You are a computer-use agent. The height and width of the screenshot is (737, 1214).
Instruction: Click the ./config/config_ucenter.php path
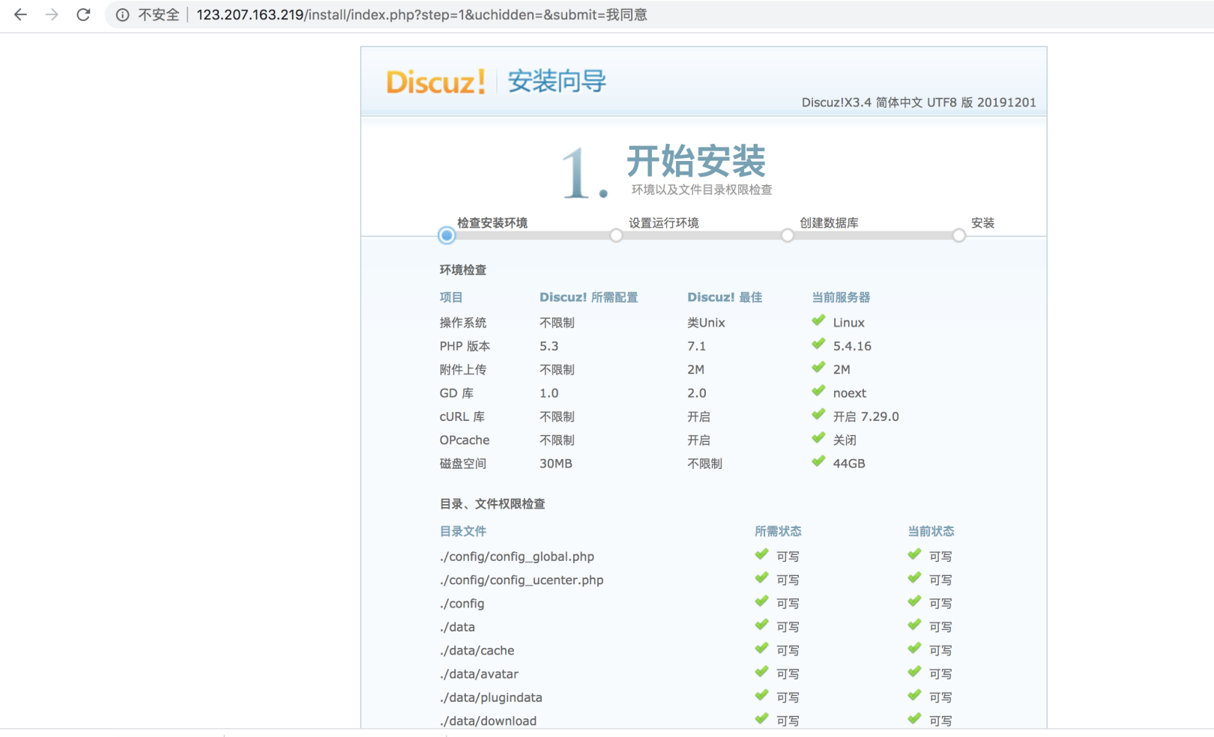tap(522, 580)
